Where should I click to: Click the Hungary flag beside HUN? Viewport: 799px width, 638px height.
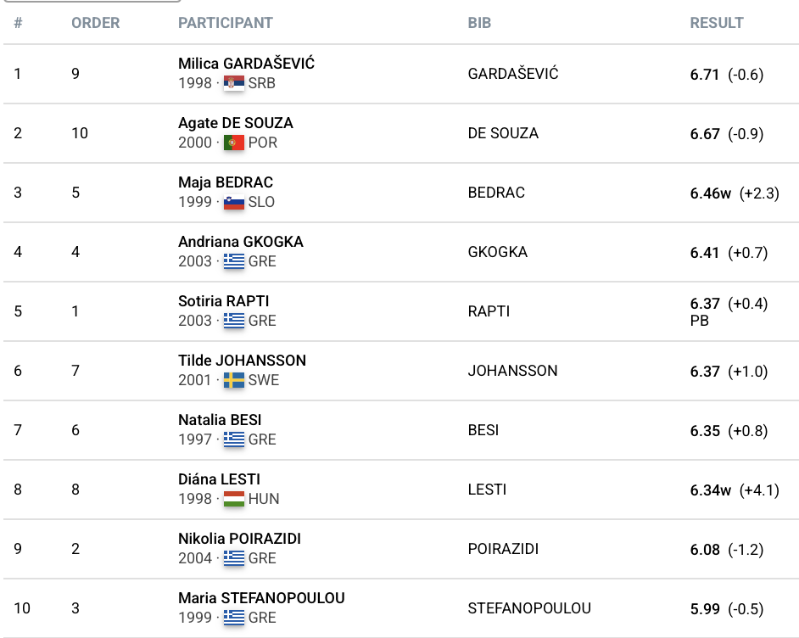233,499
